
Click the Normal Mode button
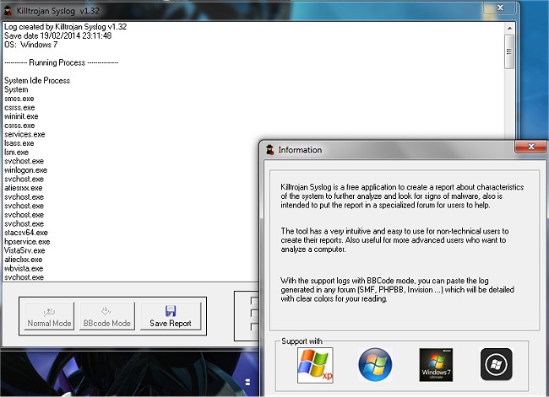coord(49,316)
